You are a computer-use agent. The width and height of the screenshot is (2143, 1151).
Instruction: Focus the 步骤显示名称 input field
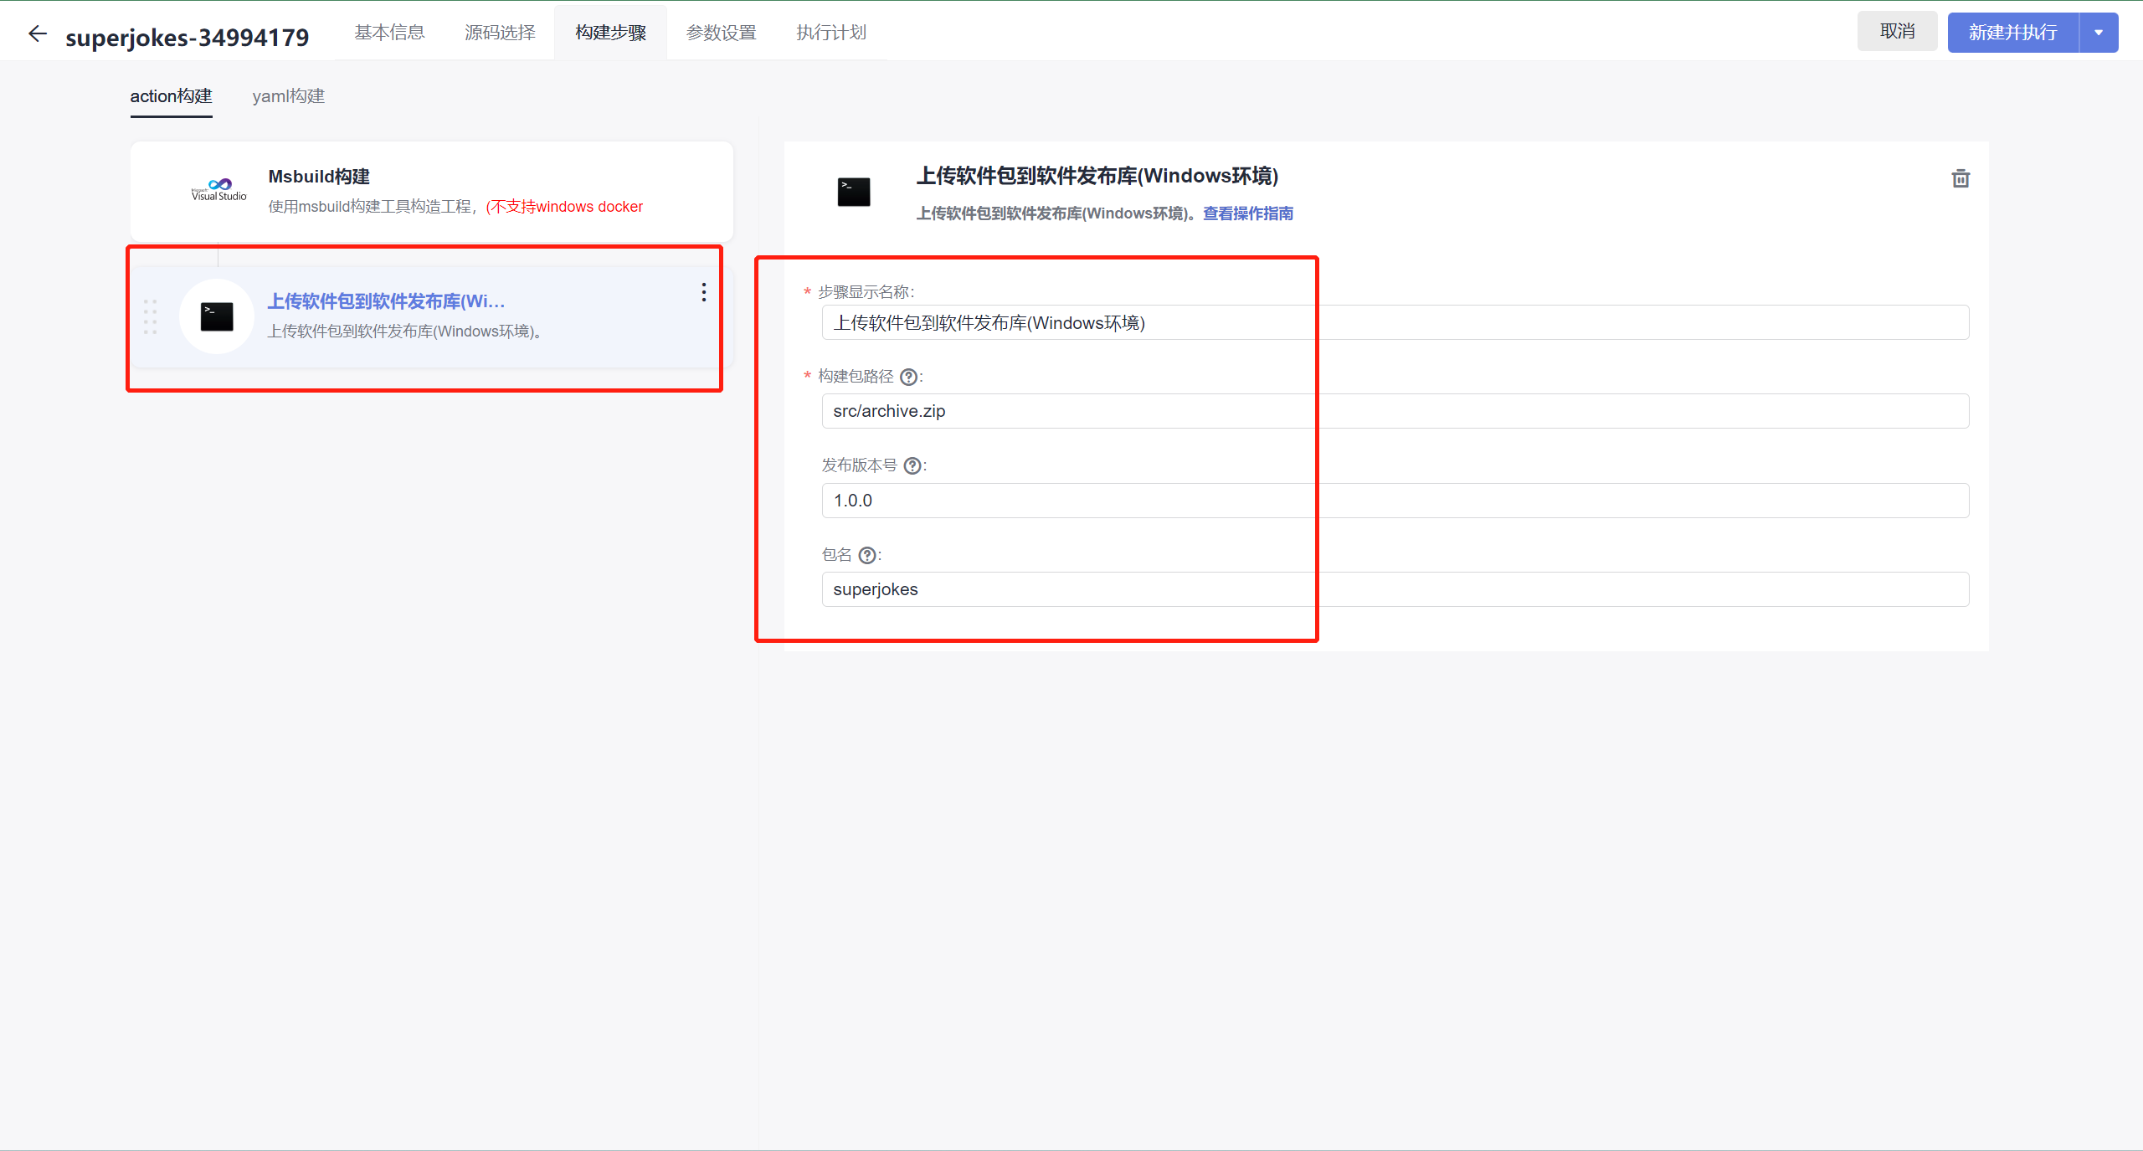(1395, 322)
